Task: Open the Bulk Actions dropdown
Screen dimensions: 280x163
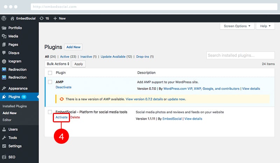Action: tap(57, 64)
